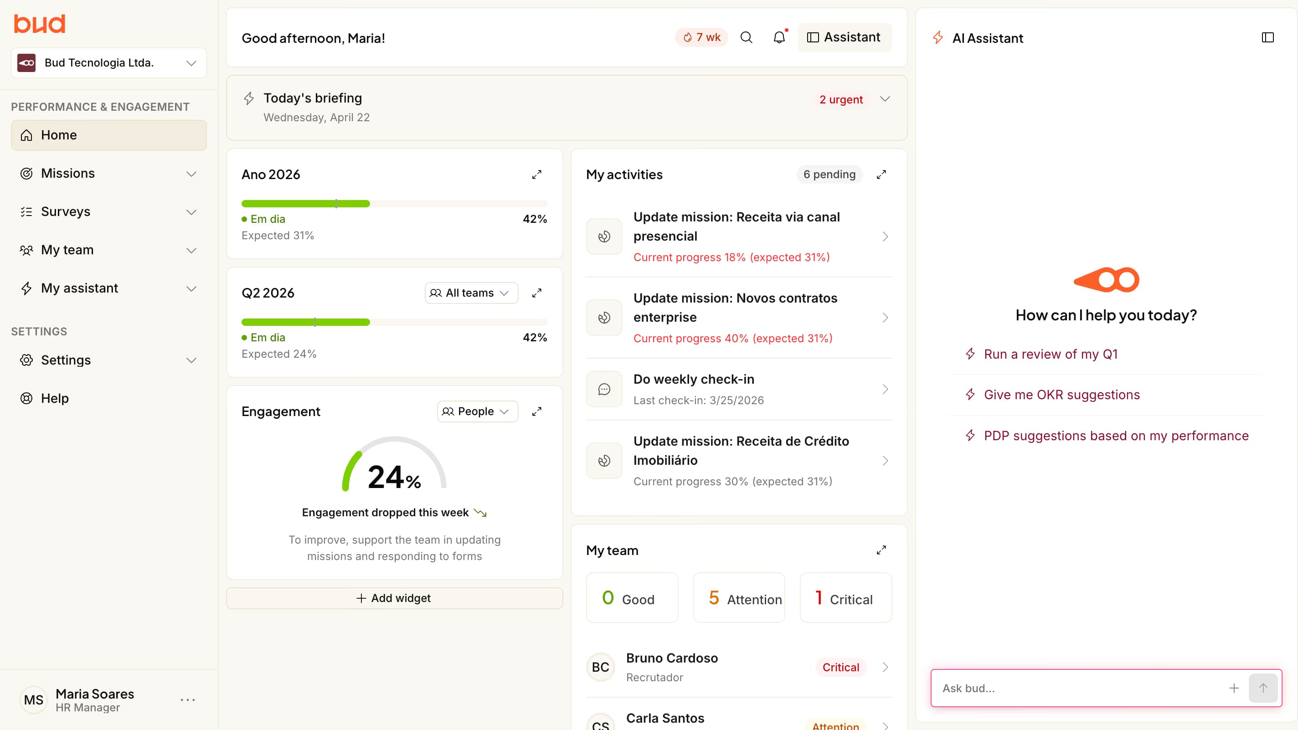Collapse the AI Assistant side panel
This screenshot has width=1298, height=730.
click(1267, 37)
